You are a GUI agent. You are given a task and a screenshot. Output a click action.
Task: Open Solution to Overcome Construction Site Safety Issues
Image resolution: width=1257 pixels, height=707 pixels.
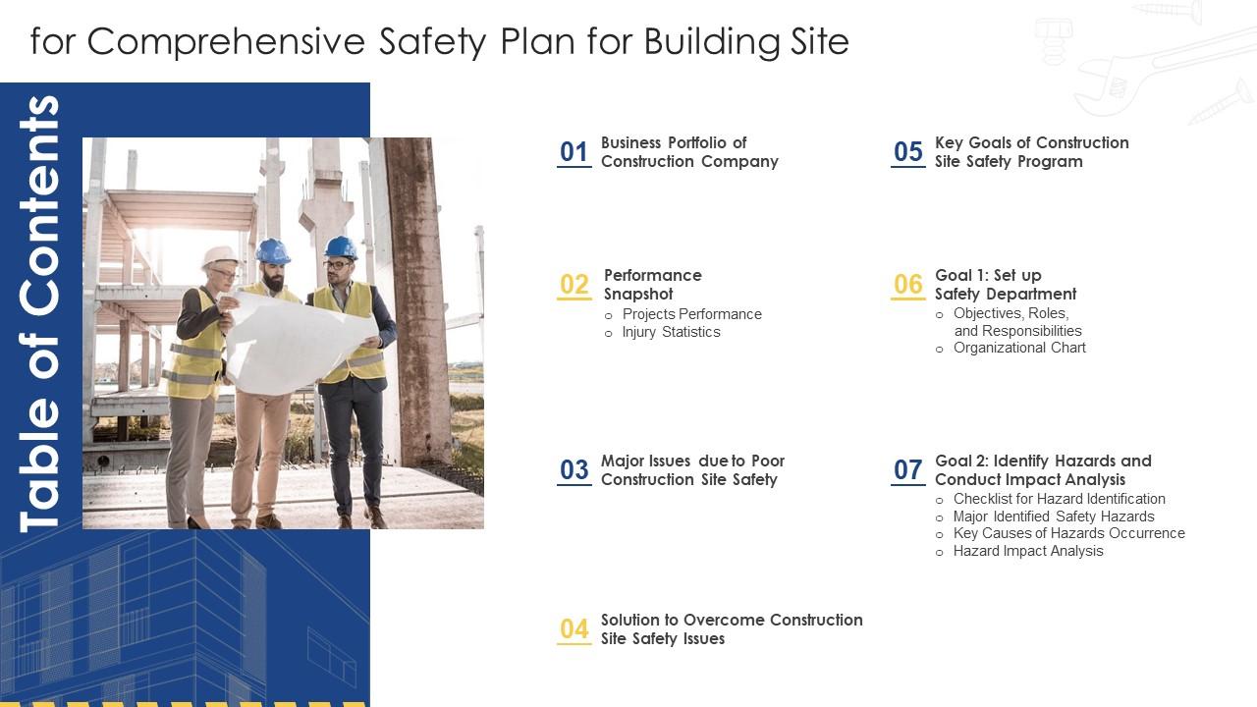click(732, 629)
